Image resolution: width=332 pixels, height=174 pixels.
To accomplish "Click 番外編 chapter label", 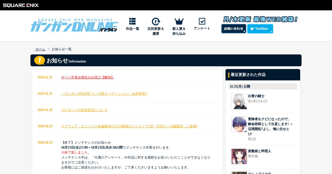I will (x=253, y=156).
